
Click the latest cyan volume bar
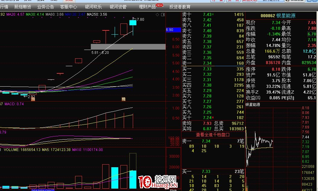pos(133,180)
